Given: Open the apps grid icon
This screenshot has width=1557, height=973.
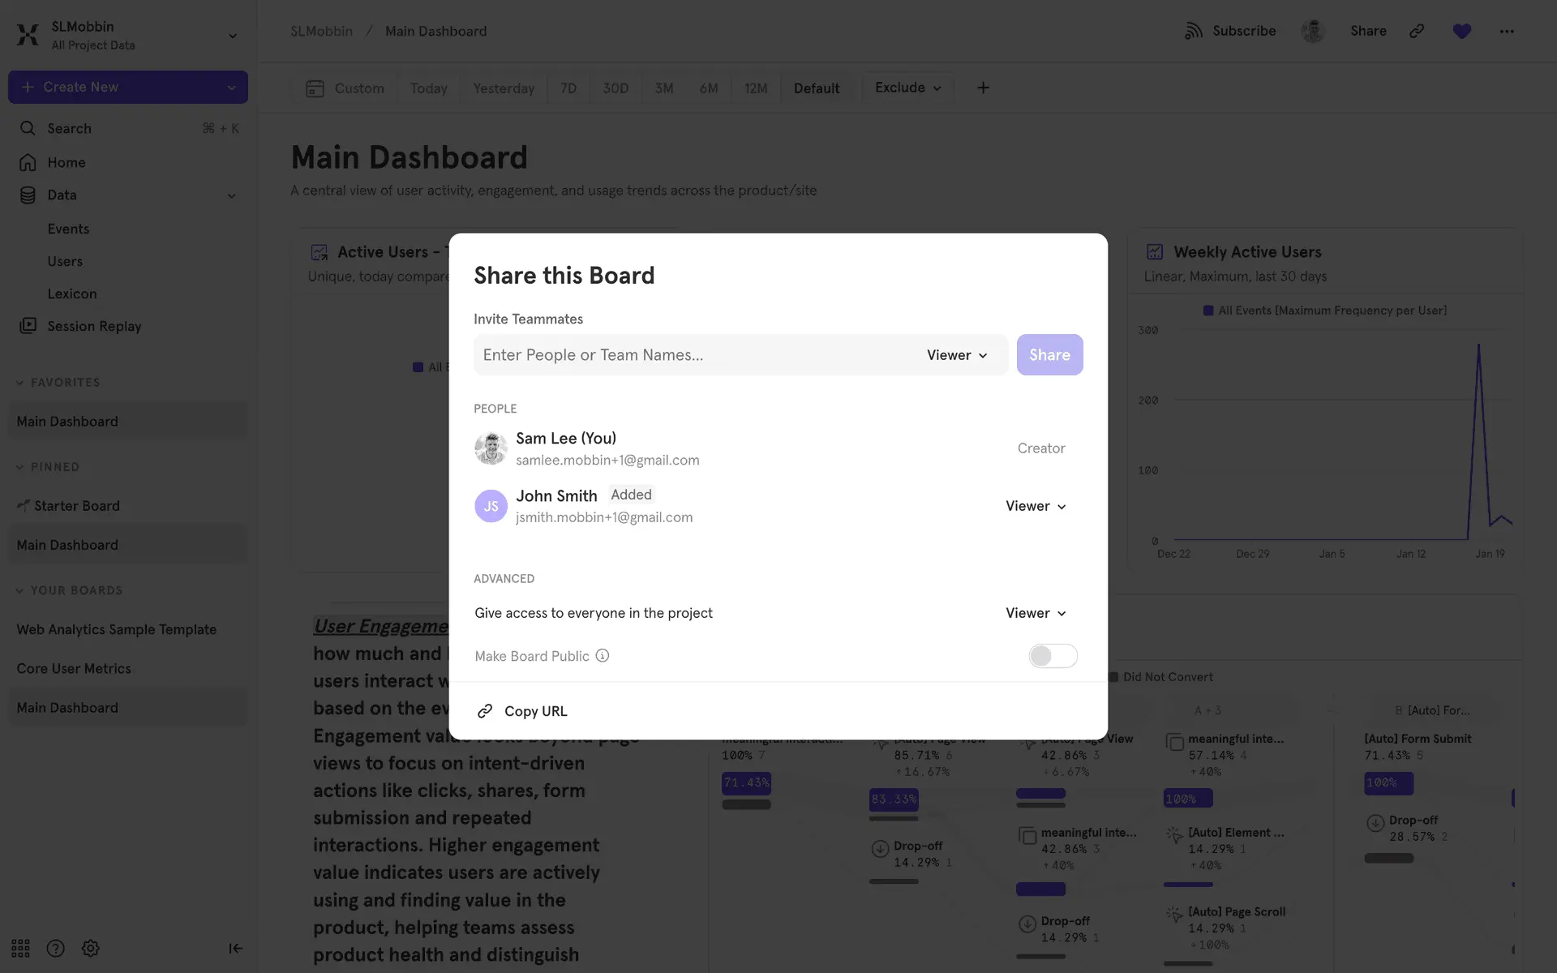Looking at the screenshot, I should tap(20, 948).
